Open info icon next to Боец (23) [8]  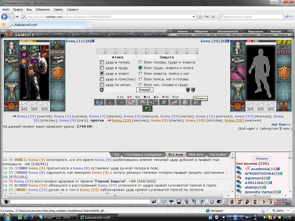[x=228, y=41]
